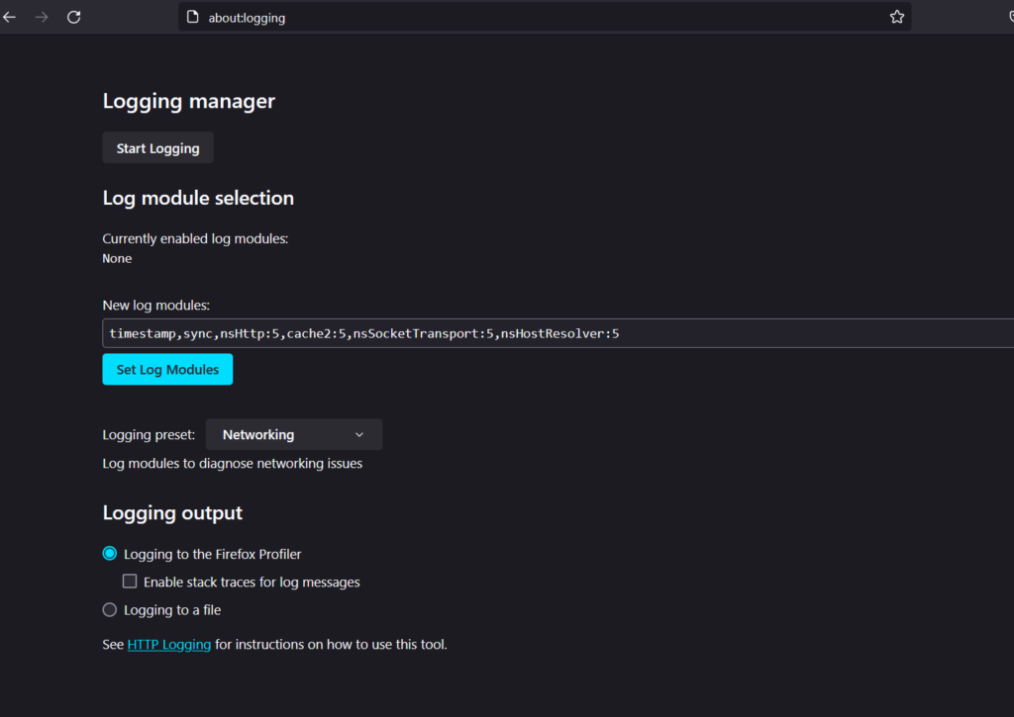This screenshot has width=1014, height=717.
Task: Click the forward navigation arrow
Action: (42, 17)
